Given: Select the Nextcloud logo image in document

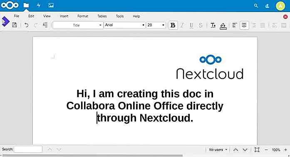Looking at the screenshot, I should pyautogui.click(x=210, y=67).
